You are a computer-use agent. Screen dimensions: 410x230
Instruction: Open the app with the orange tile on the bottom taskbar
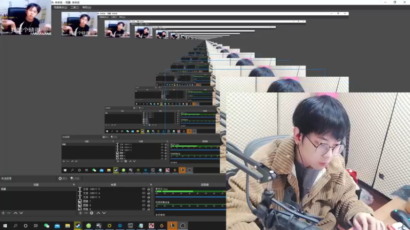pyautogui.click(x=172, y=226)
